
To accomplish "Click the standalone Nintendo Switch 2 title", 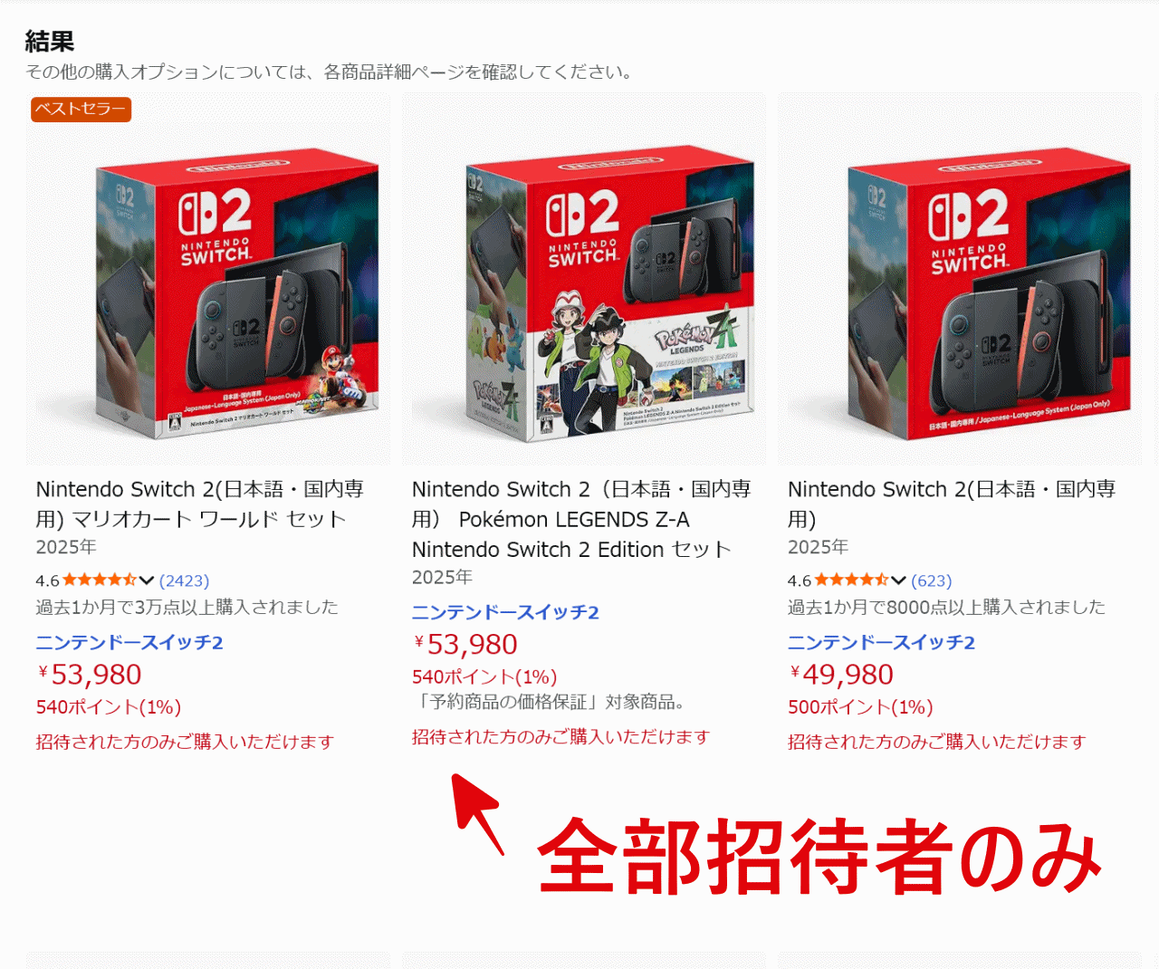I will pos(952,504).
